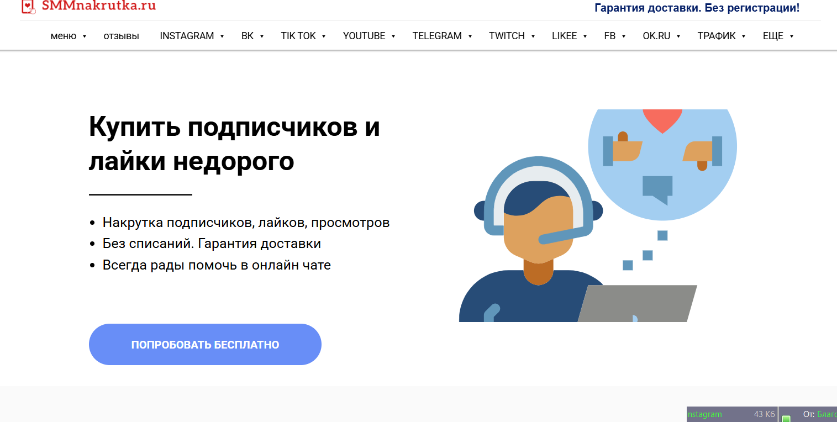Expand the меню dropdown arrow
This screenshot has height=422, width=837.
click(x=85, y=36)
